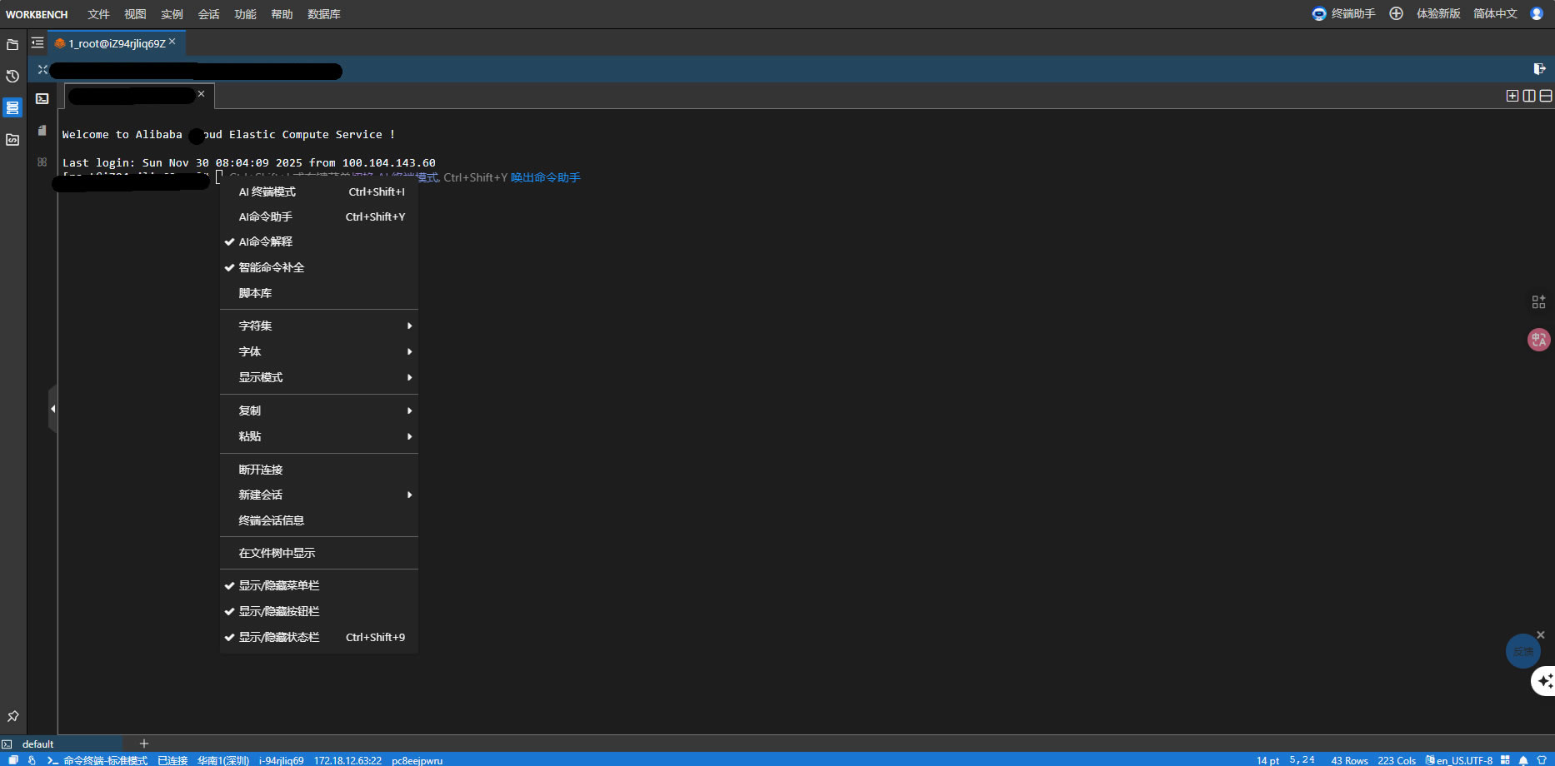Open 终端助手 in top bar

pos(1343,13)
